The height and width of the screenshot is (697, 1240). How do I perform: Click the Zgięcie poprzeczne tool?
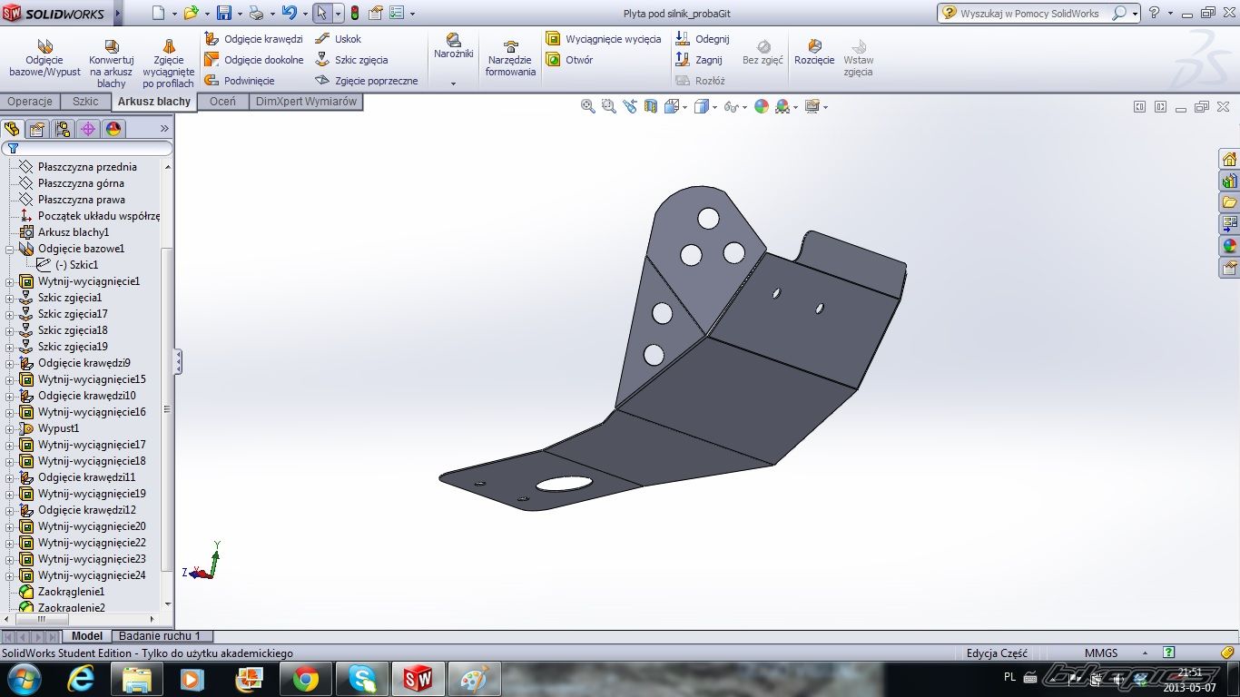(366, 81)
